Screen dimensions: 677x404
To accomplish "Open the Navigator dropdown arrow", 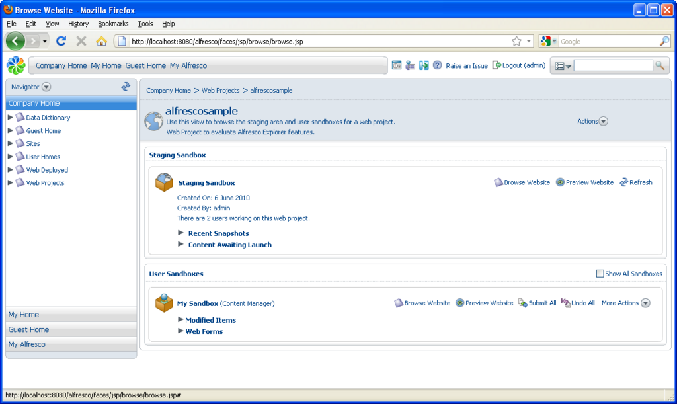I will tap(46, 87).
